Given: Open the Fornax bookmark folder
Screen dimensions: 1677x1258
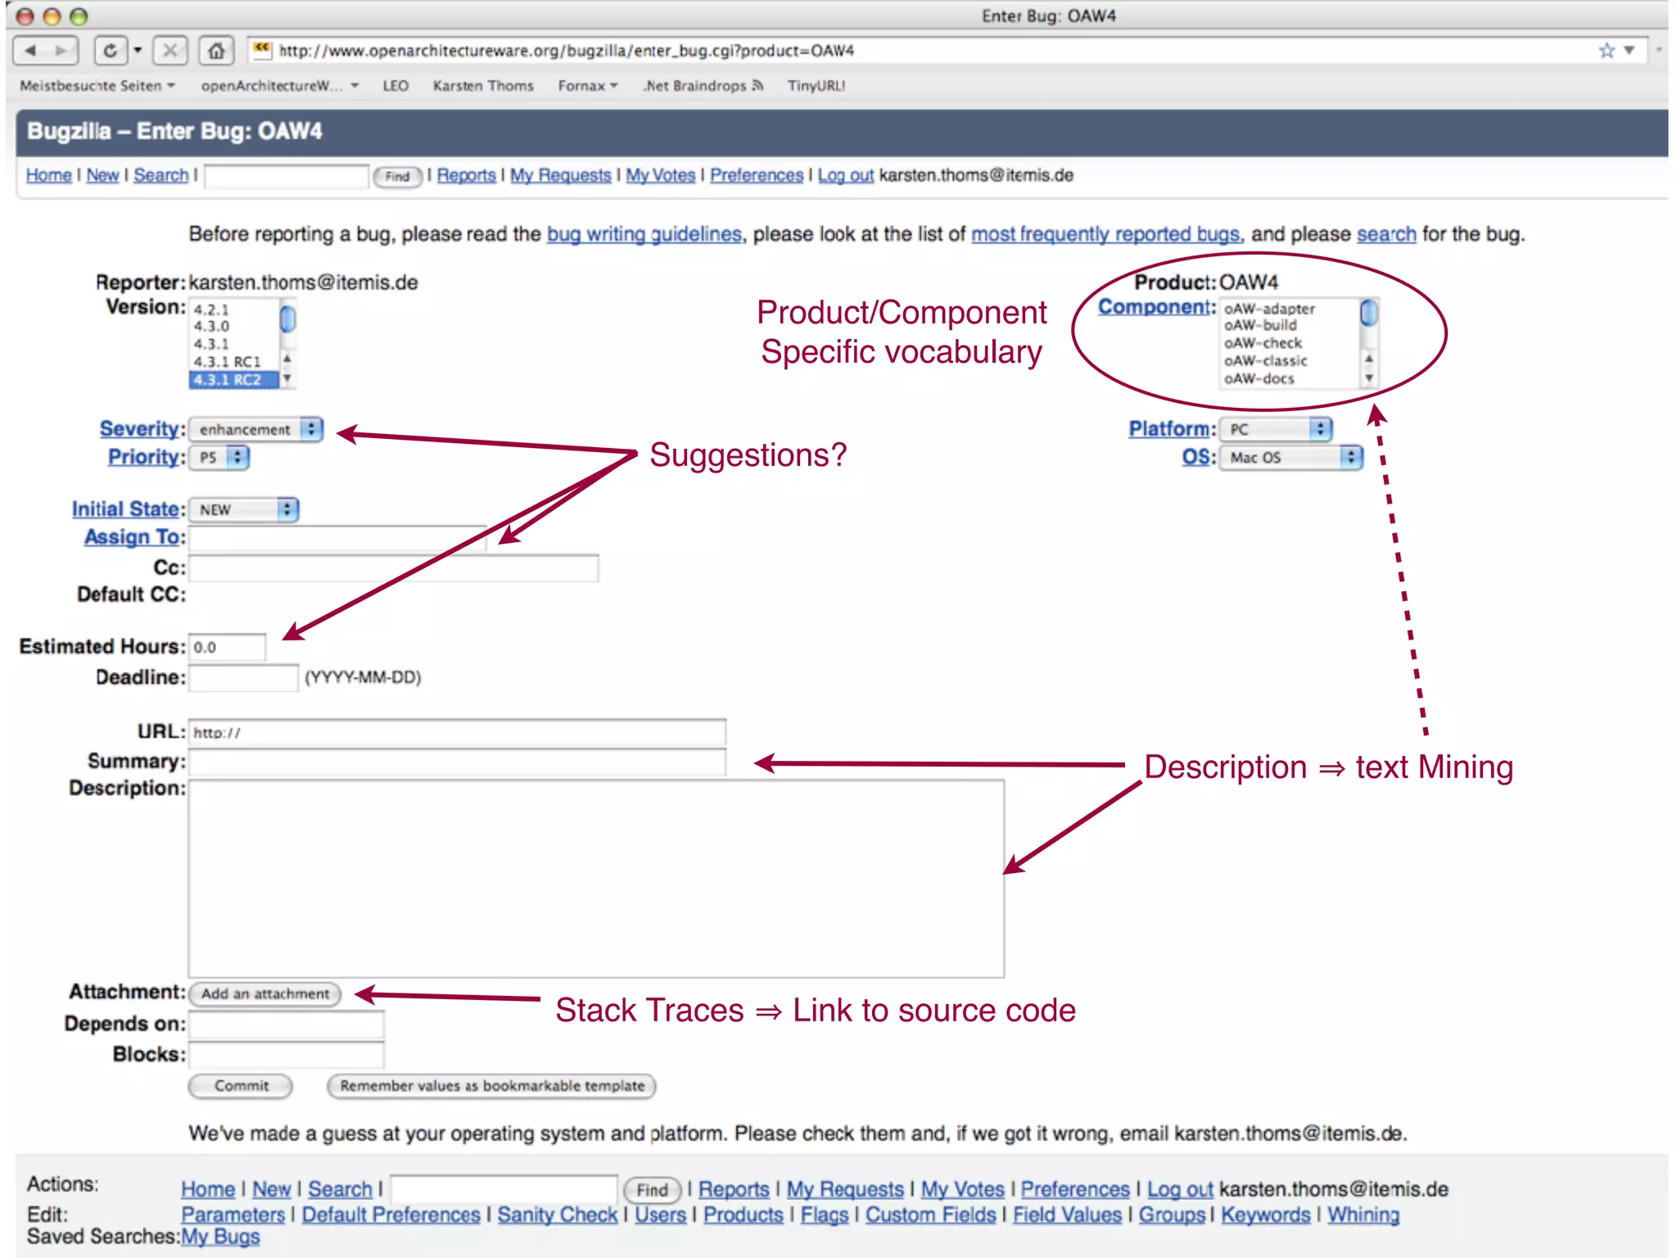Looking at the screenshot, I should [587, 86].
